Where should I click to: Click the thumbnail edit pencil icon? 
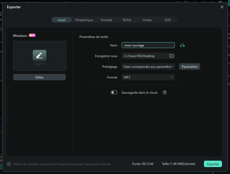pos(40,56)
